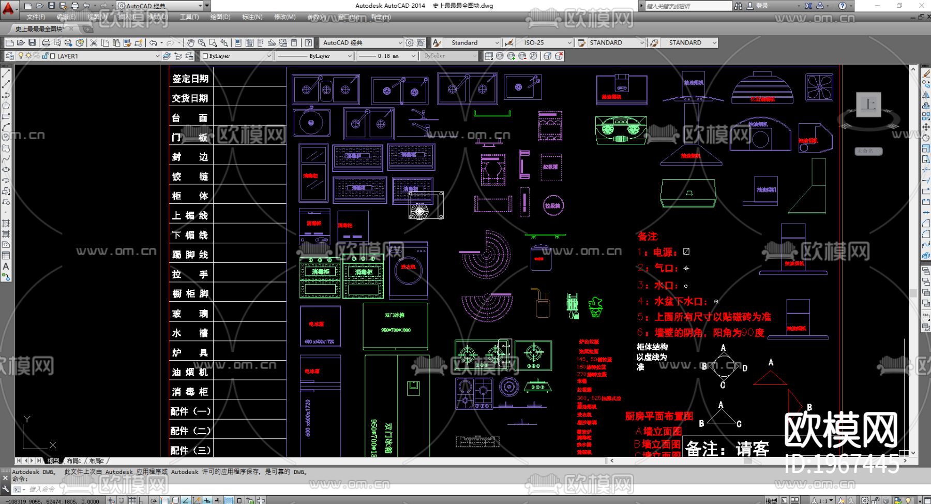Toggle Show/Hide Lineweight in status bar

click(218, 500)
